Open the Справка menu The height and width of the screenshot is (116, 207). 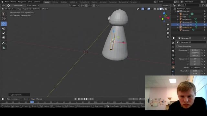(x=37, y=2)
